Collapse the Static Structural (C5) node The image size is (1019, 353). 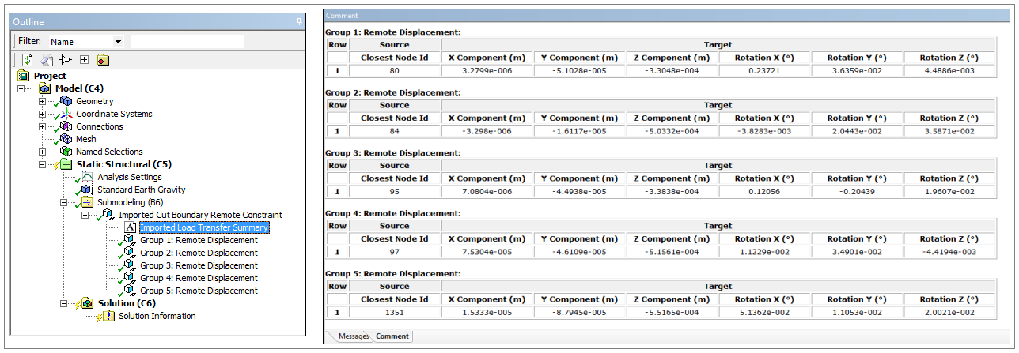point(42,164)
